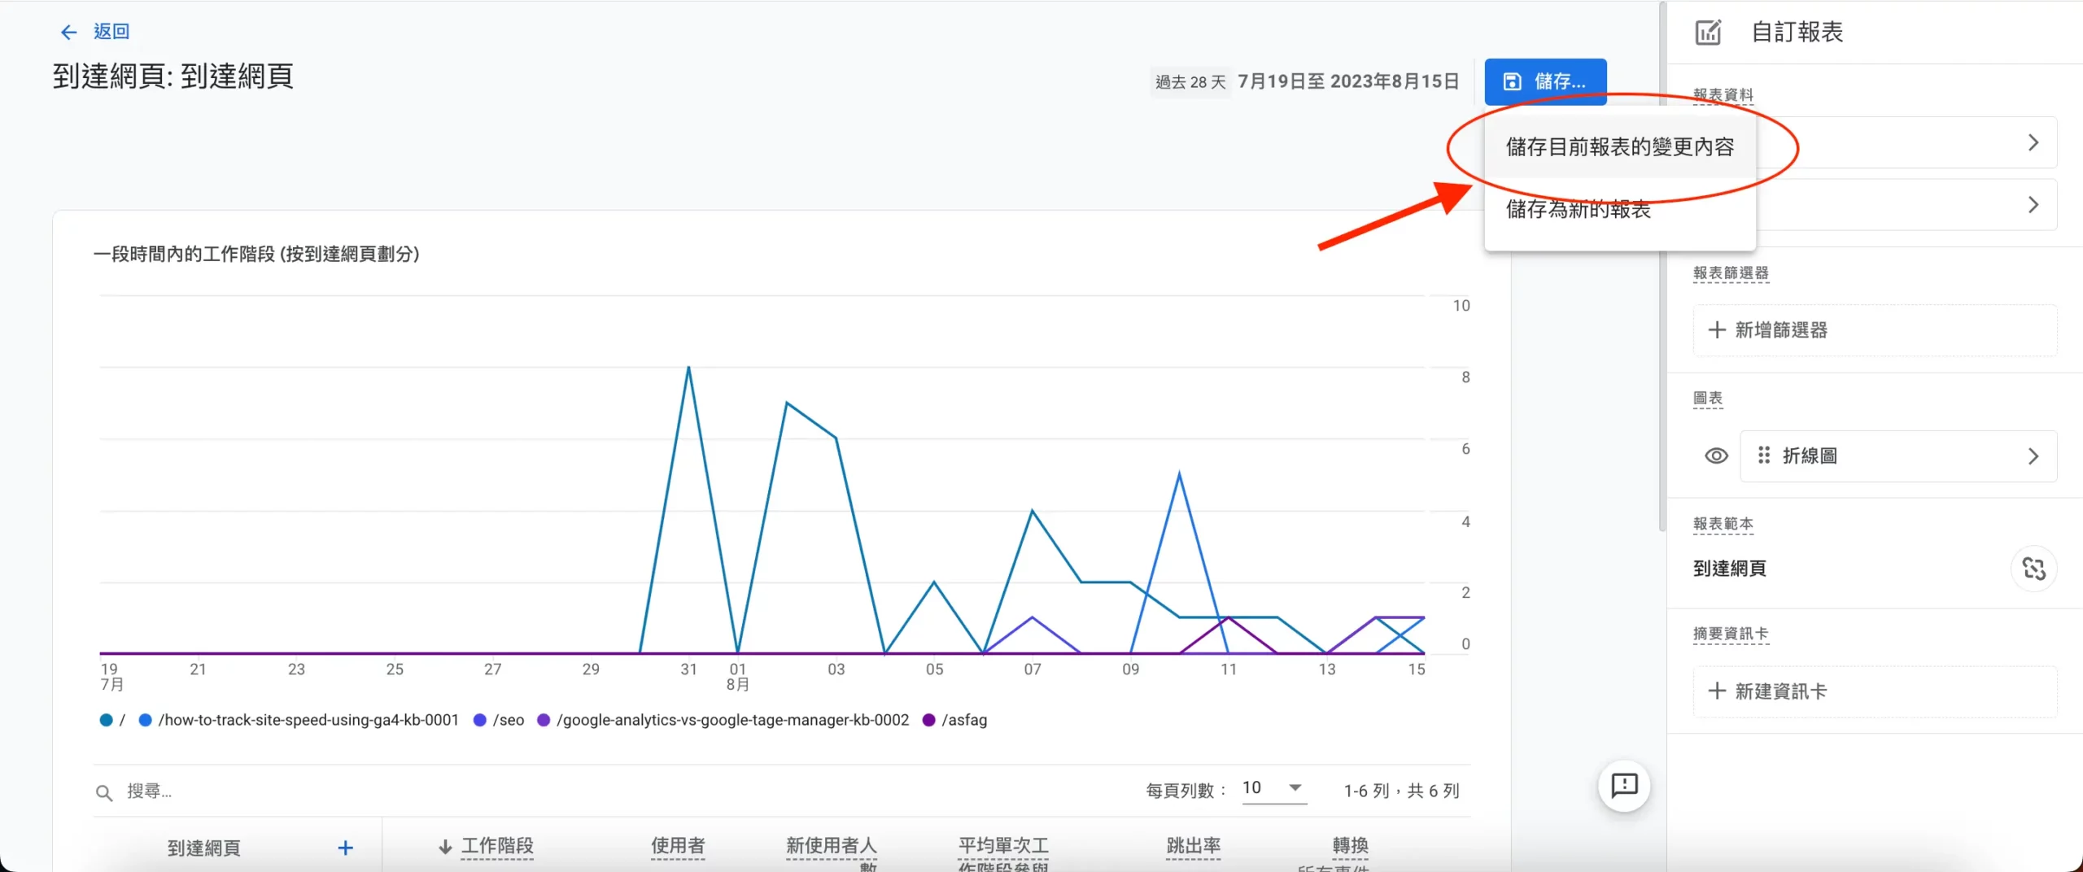This screenshot has width=2083, height=872.
Task: Click the 報表範本 section label
Action: (1723, 523)
